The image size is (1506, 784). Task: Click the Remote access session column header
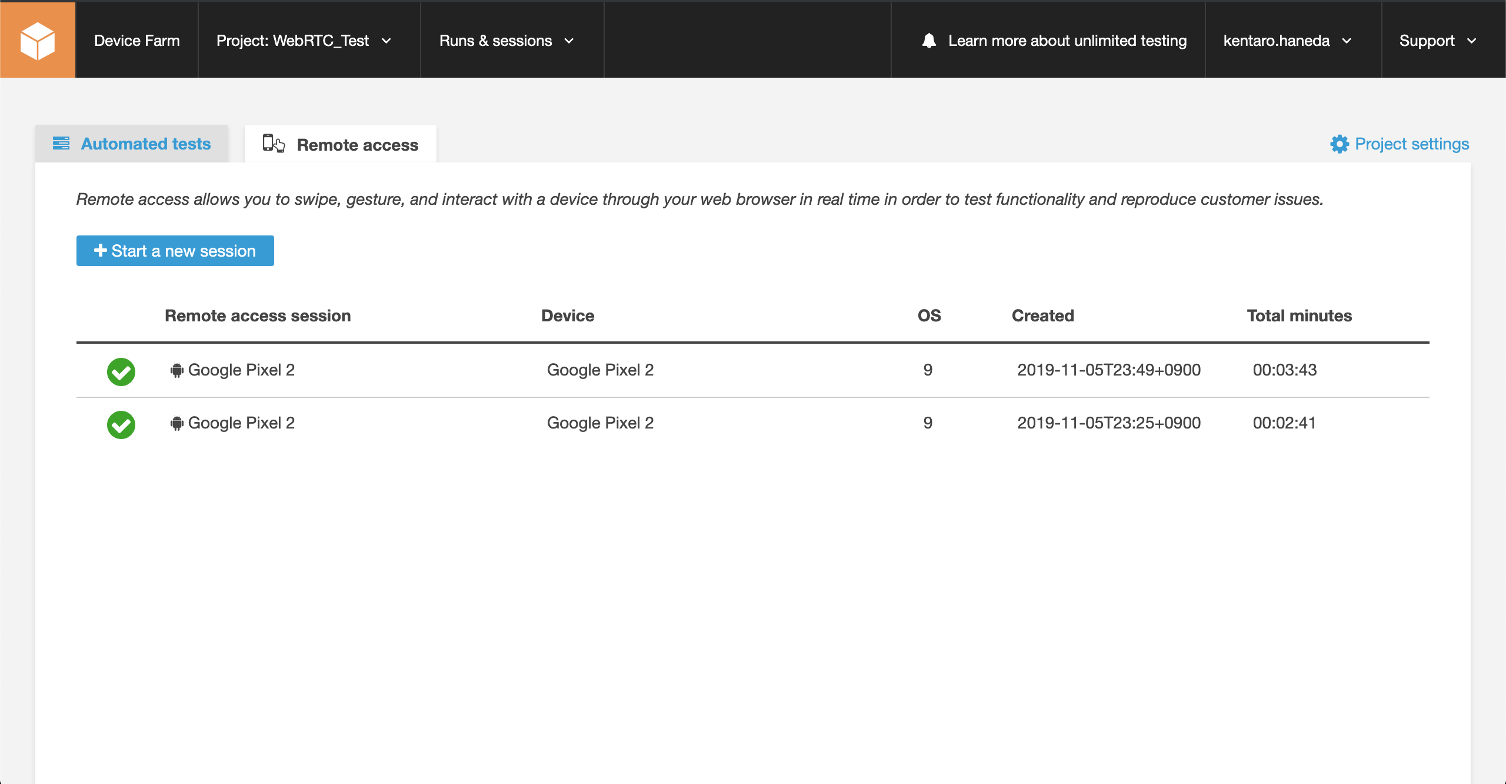258,315
